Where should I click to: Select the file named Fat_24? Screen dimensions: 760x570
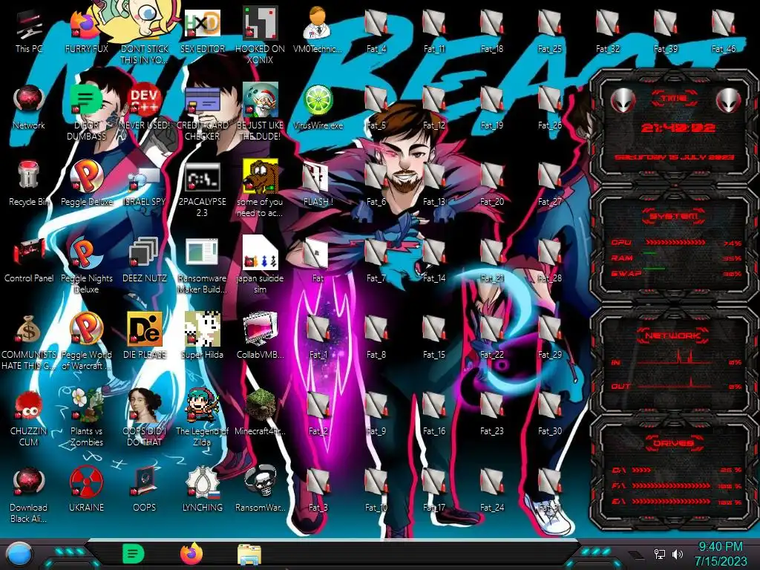pos(491,490)
